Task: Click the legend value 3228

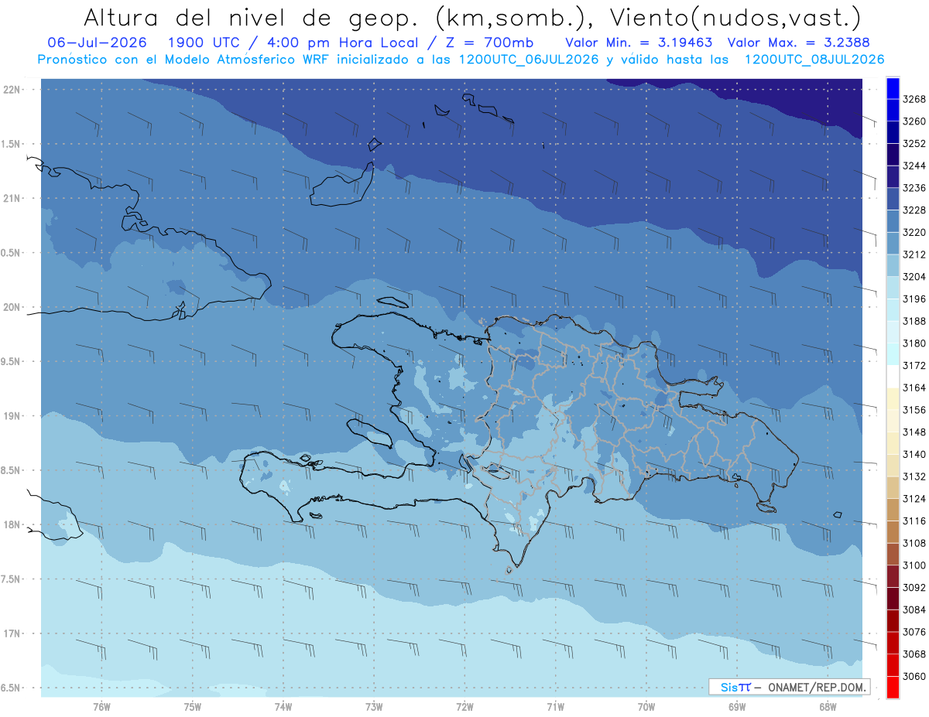Action: point(914,210)
